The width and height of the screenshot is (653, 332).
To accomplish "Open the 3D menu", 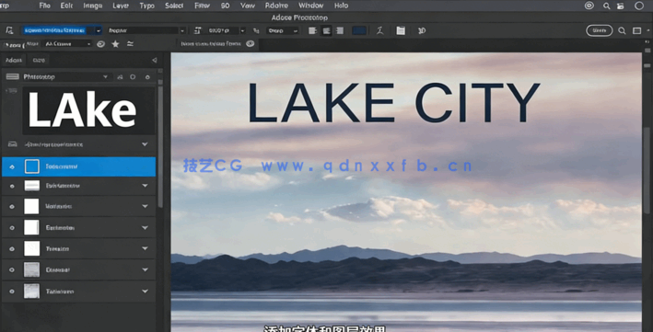I will tap(225, 6).
